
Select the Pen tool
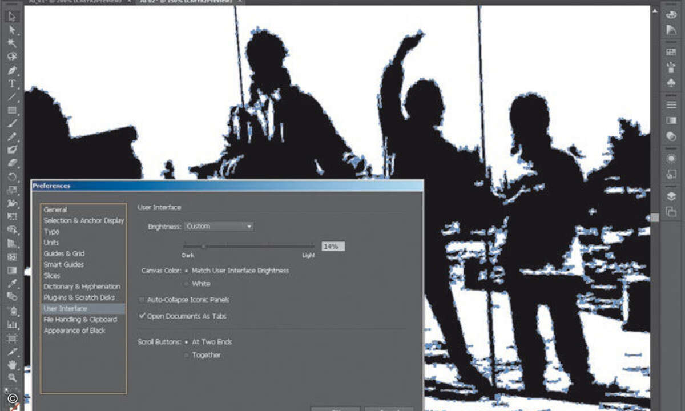pyautogui.click(x=11, y=70)
